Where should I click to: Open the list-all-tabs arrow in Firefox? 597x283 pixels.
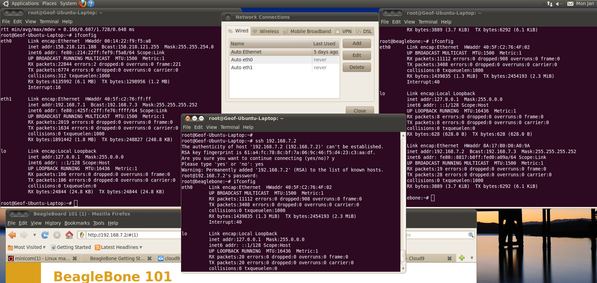pyautogui.click(x=472, y=258)
